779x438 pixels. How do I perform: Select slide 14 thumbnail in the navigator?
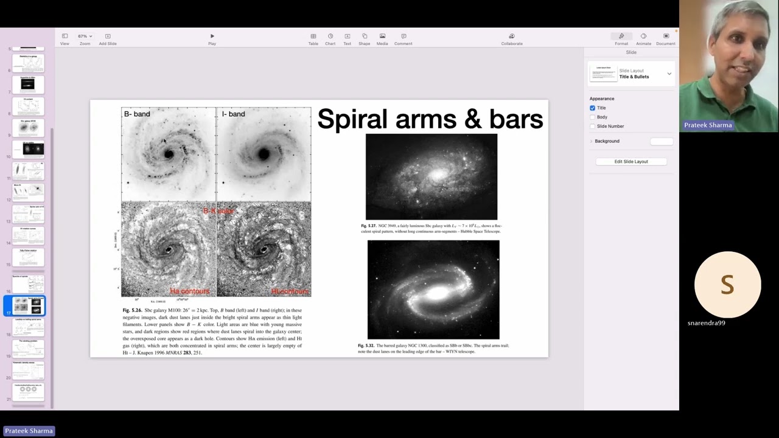29,235
